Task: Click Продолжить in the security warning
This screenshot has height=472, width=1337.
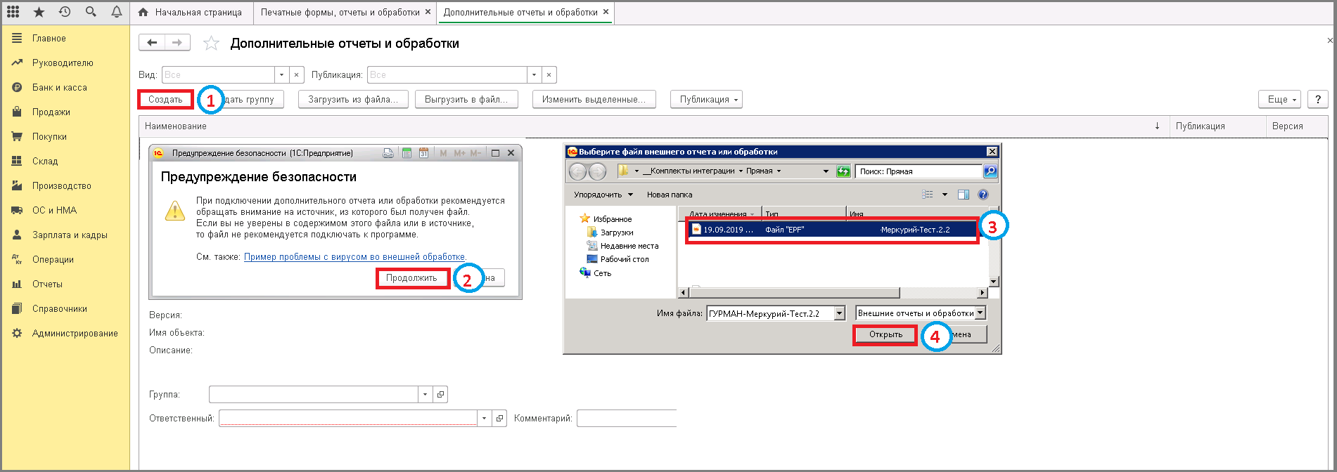Action: pos(411,278)
